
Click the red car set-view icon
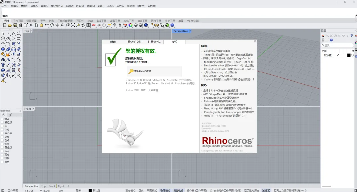pos(94,25)
